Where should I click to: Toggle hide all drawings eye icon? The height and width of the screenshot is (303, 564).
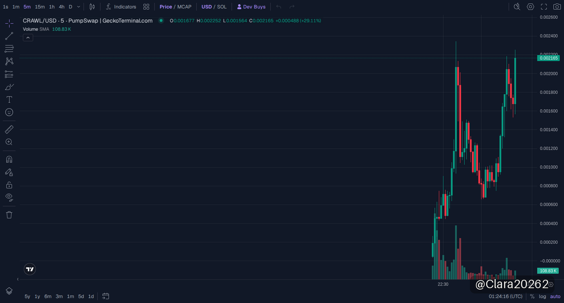click(x=9, y=197)
